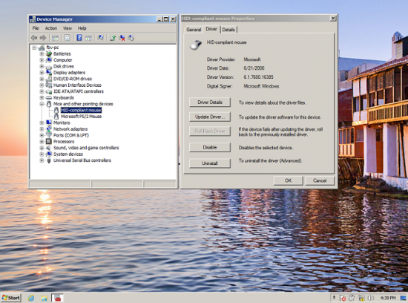Image resolution: width=408 pixels, height=303 pixels.
Task: Click the Driver Details button
Action: point(210,102)
